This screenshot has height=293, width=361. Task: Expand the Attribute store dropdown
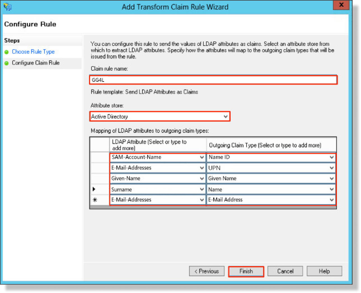(x=226, y=117)
